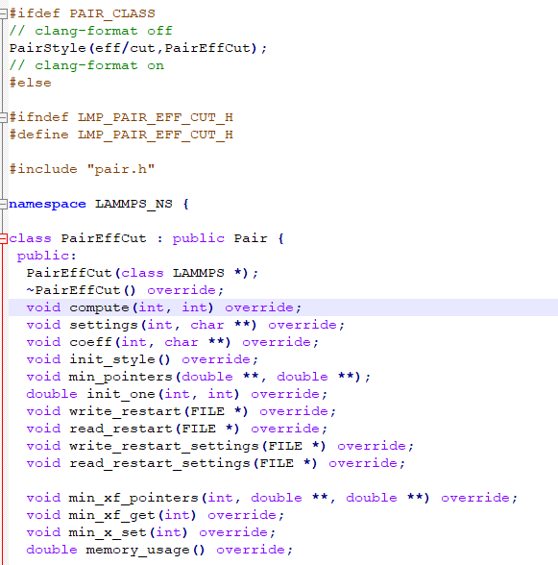Viewport: 558px width, 565px height.
Task: Click the clang-format off comment
Action: point(91,31)
